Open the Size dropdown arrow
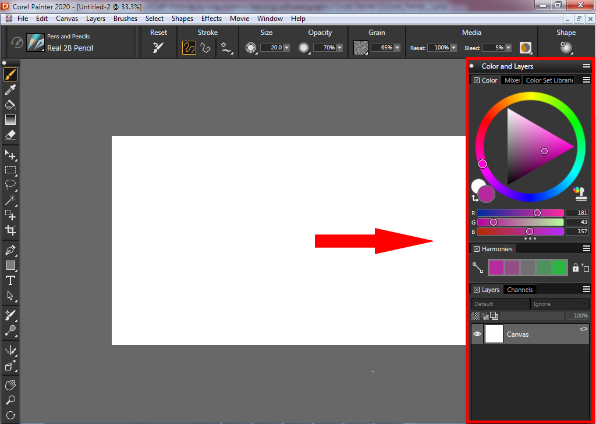596x424 pixels. pyautogui.click(x=286, y=48)
